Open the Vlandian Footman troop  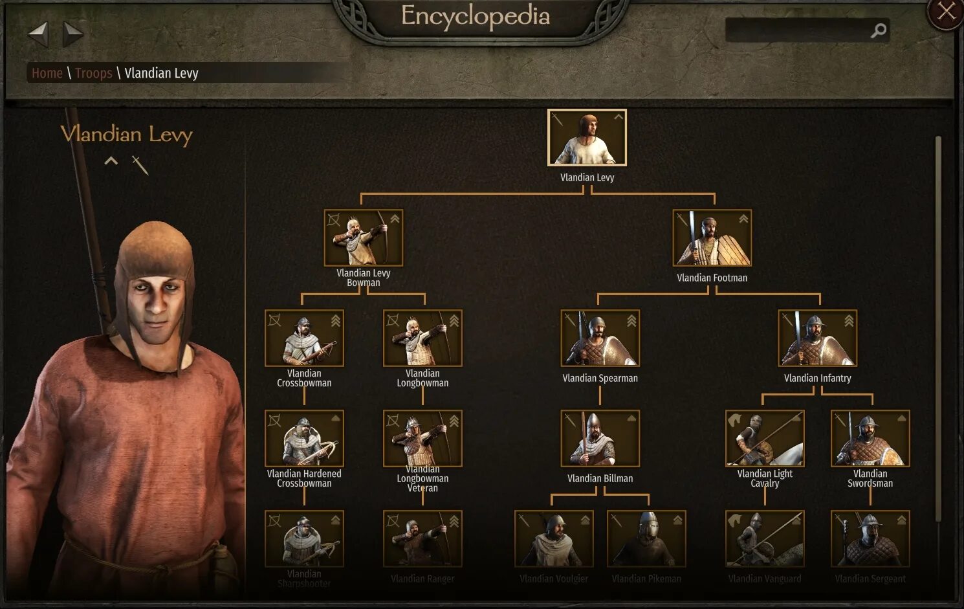point(712,238)
